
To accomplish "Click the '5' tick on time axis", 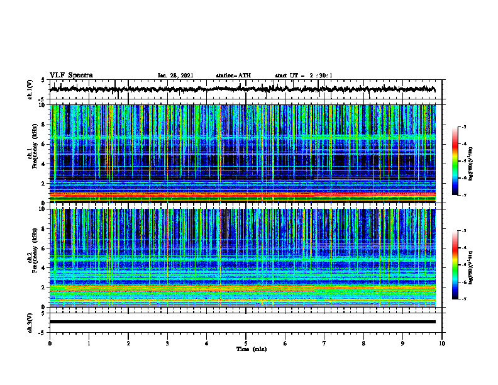I will 246,343.
